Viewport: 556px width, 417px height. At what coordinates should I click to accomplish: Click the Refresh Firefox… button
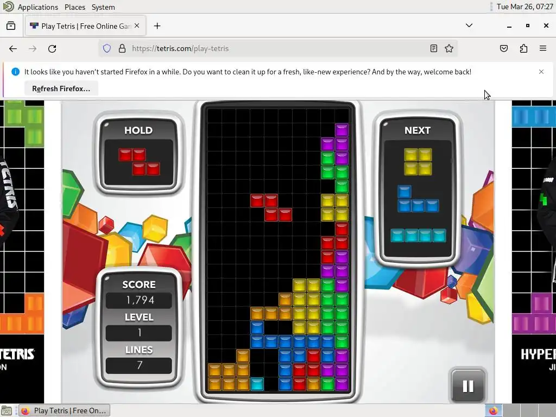coord(61,89)
